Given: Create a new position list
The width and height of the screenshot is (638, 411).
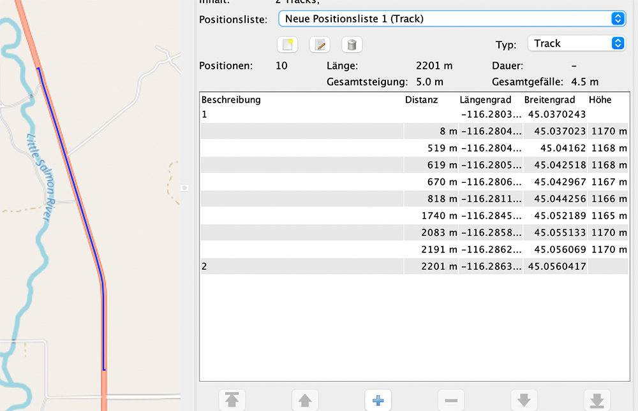Looking at the screenshot, I should click(x=288, y=45).
